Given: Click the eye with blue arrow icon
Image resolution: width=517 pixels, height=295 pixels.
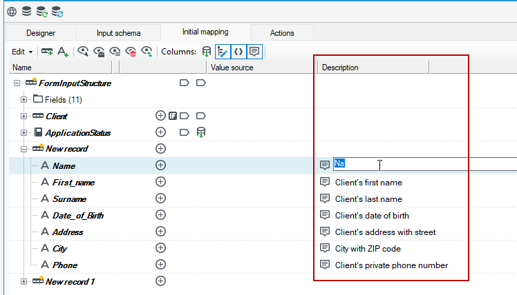Looking at the screenshot, I should (x=147, y=52).
